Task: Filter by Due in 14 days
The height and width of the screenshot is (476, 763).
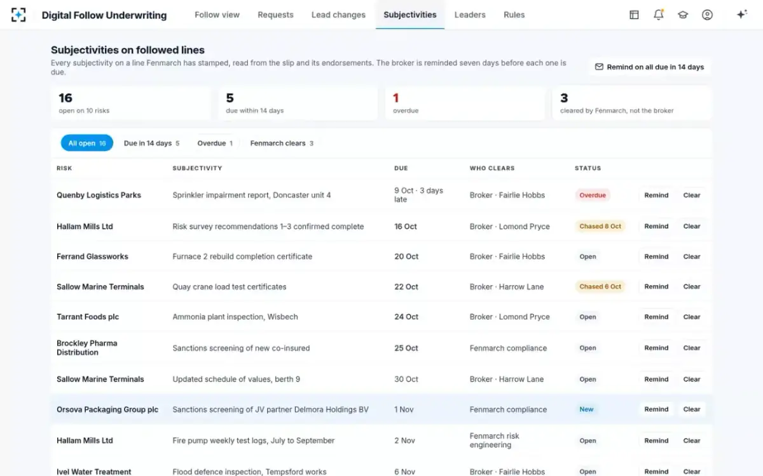Action: click(151, 143)
